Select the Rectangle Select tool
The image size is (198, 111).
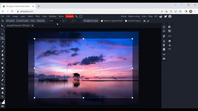click(x=2, y=30)
